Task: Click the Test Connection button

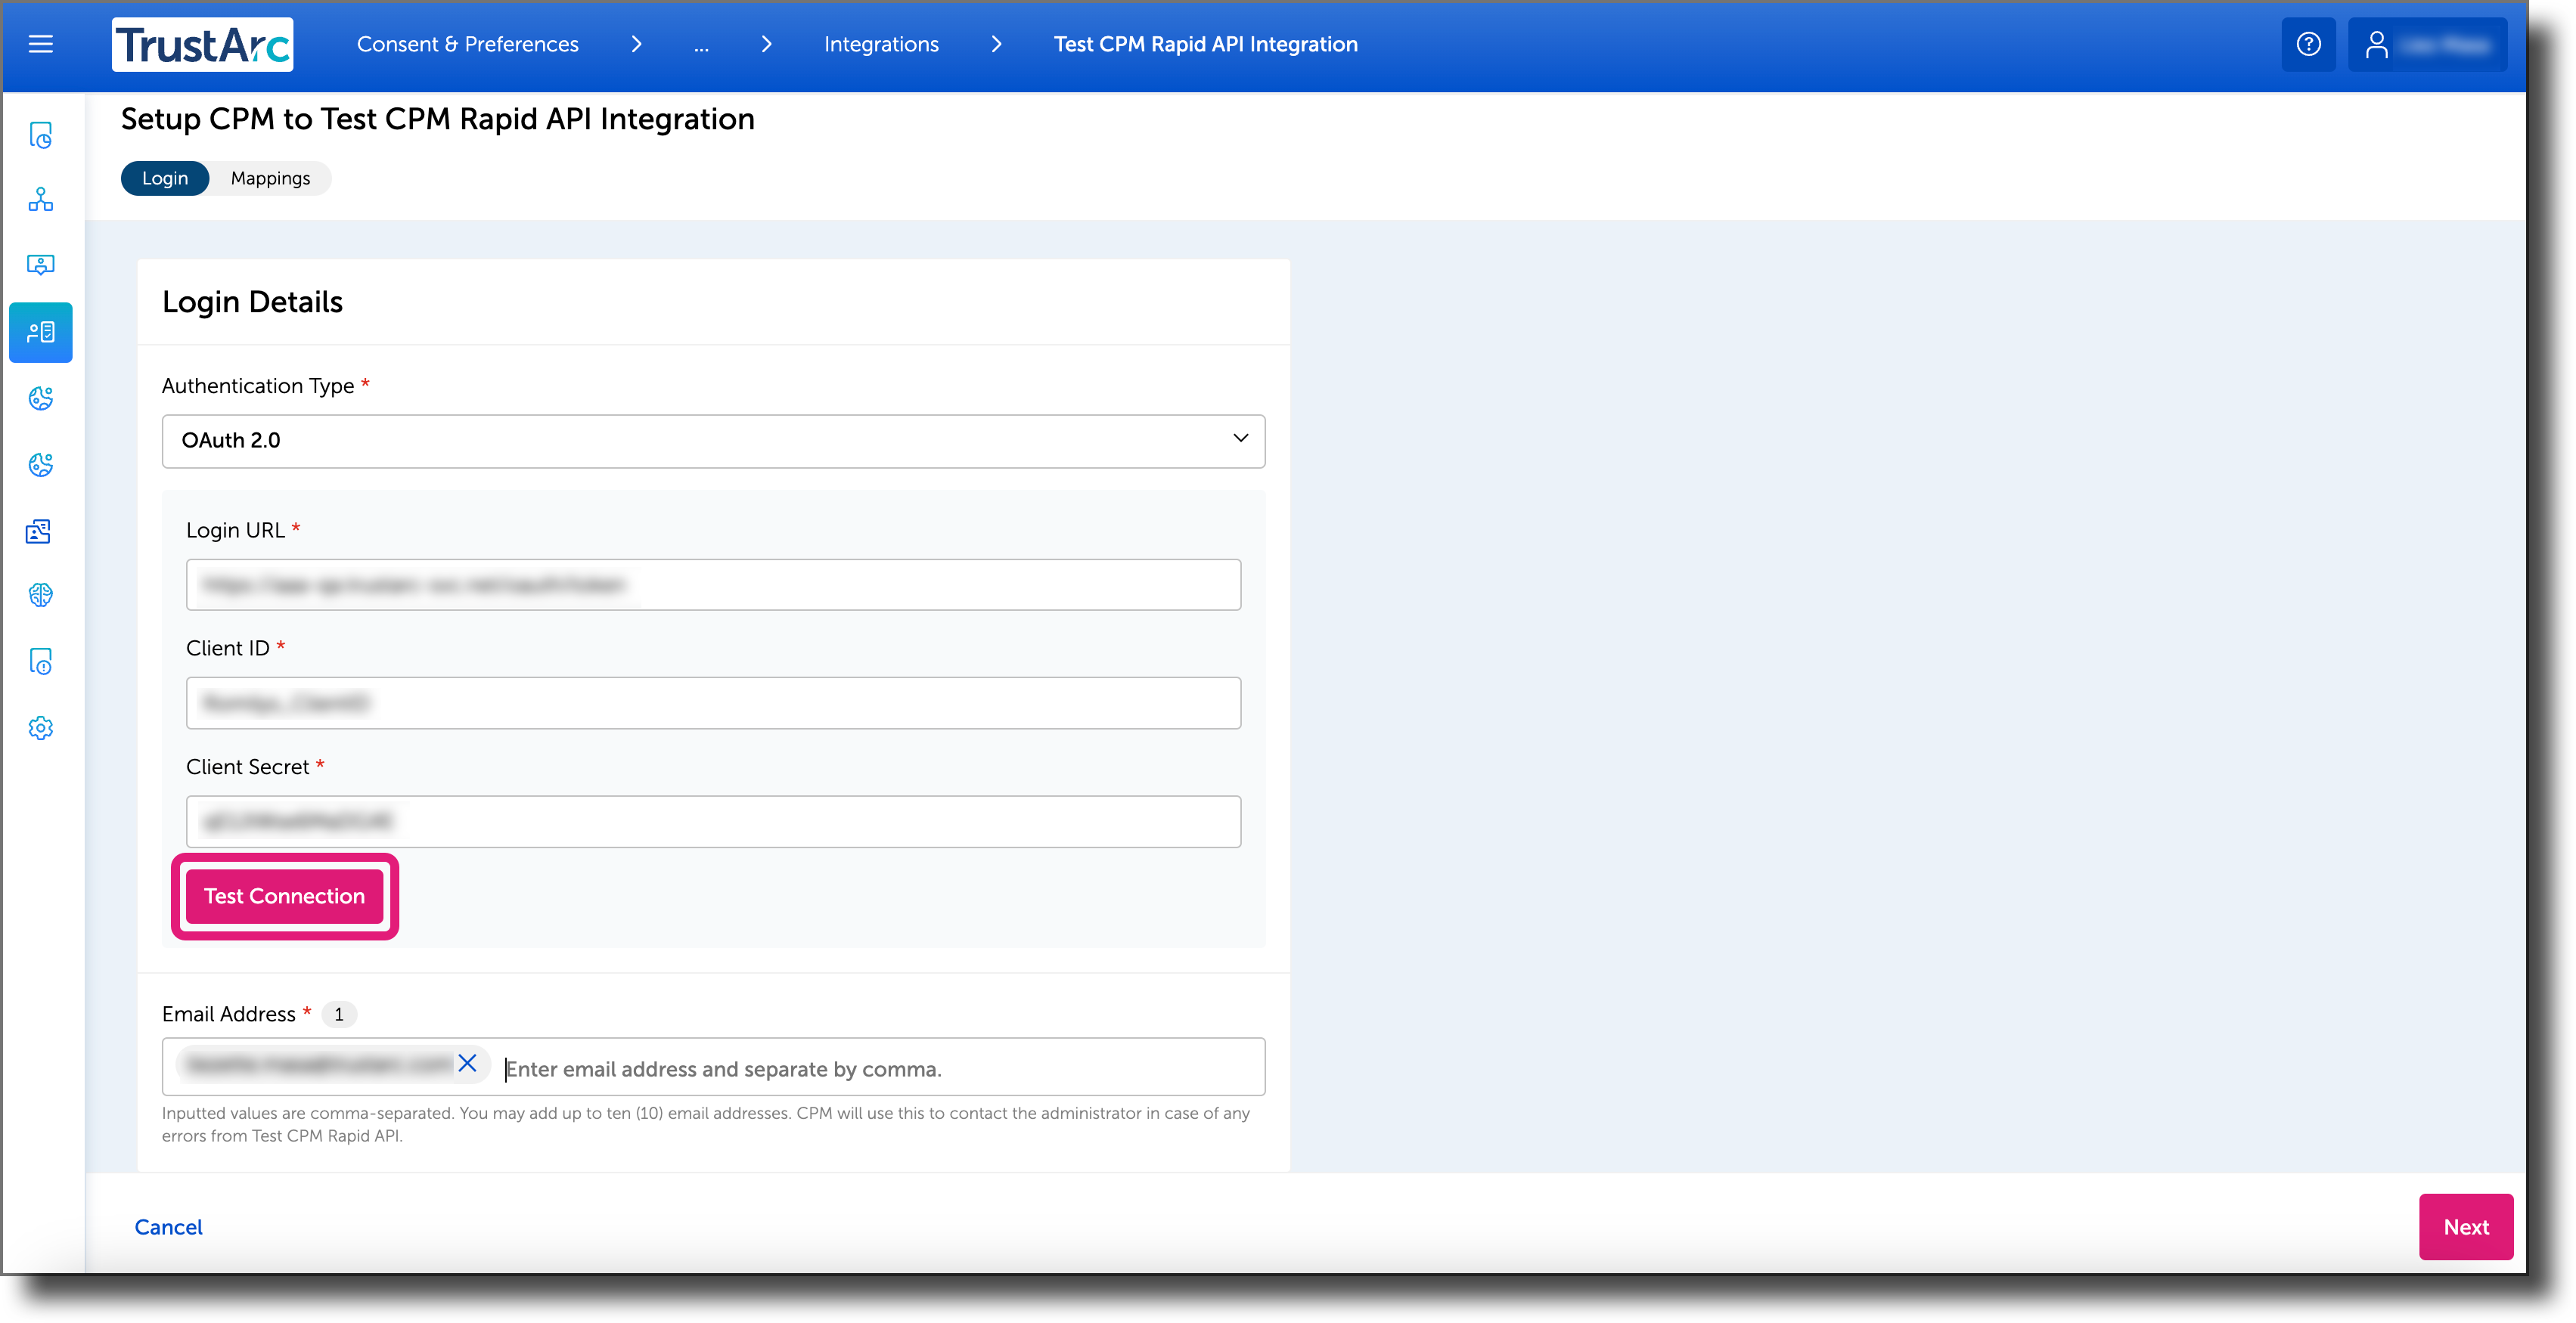Action: coord(284,895)
